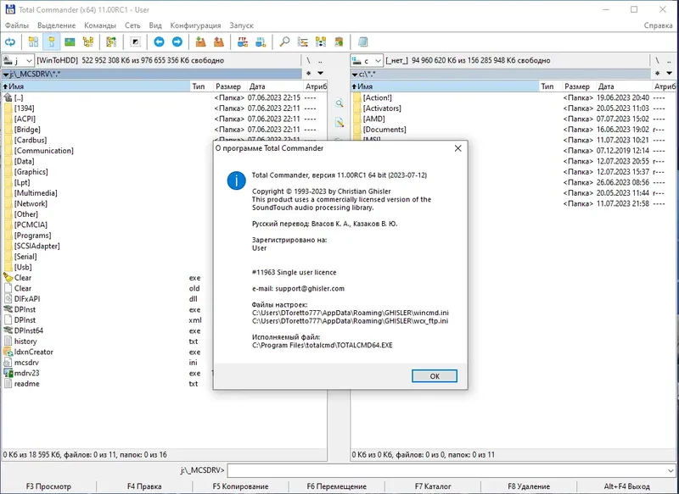Click the left panel root directory backslash button
The height and width of the screenshot is (494, 679).
tap(308, 60)
